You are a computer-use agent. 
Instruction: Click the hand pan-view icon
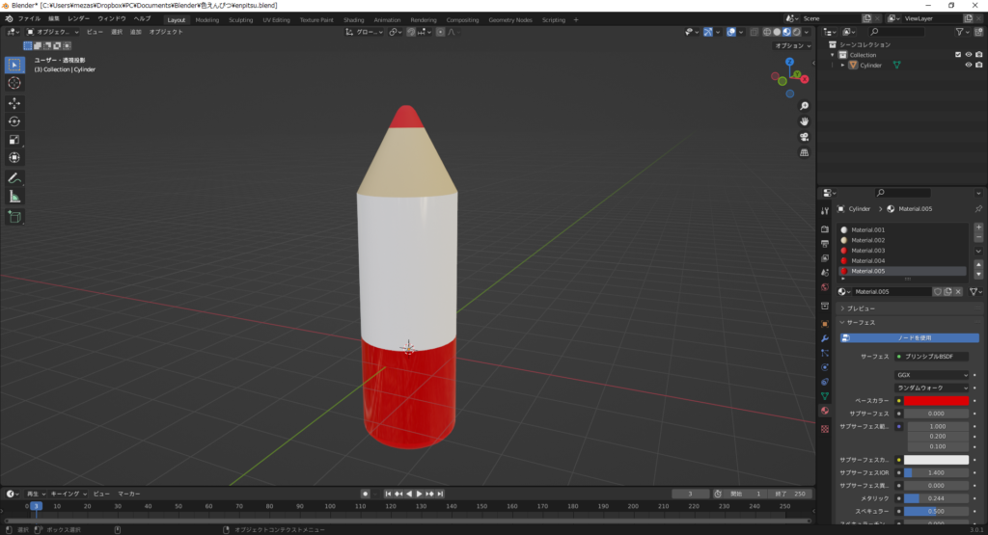(x=804, y=121)
